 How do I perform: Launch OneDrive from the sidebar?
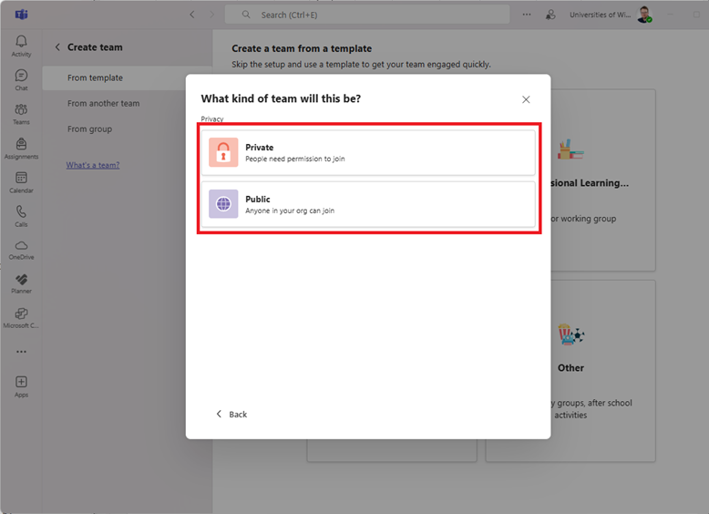click(x=21, y=249)
